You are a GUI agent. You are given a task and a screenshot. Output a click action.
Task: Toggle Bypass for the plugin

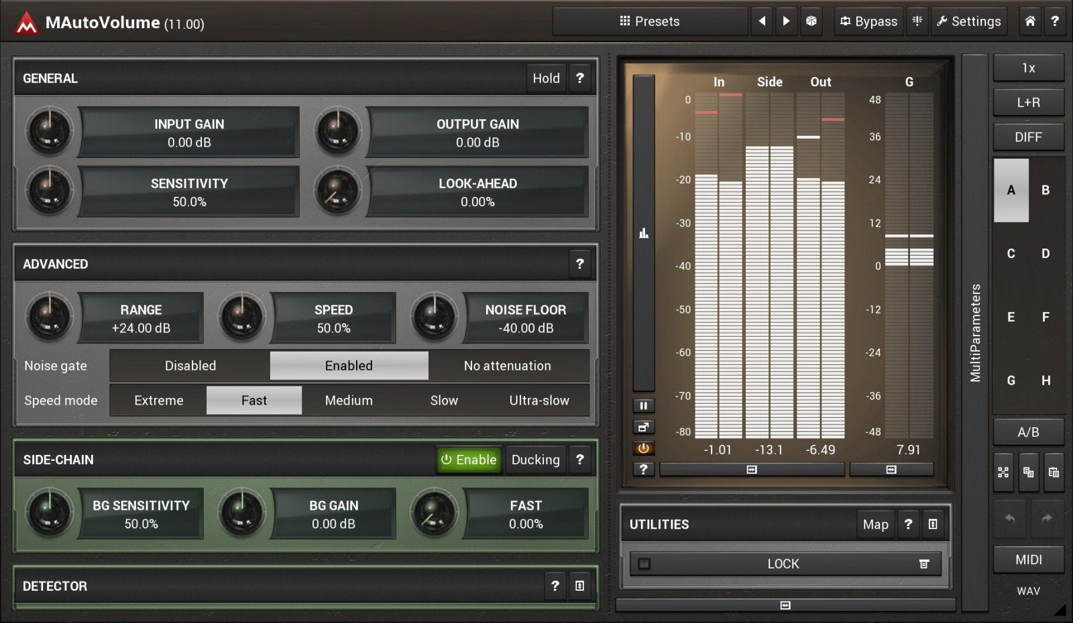tap(868, 21)
